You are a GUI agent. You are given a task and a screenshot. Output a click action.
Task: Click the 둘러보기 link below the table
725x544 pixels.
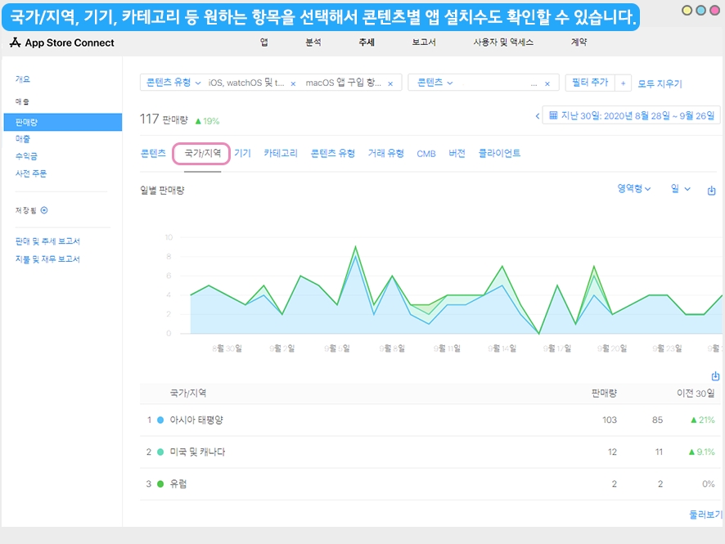[706, 515]
